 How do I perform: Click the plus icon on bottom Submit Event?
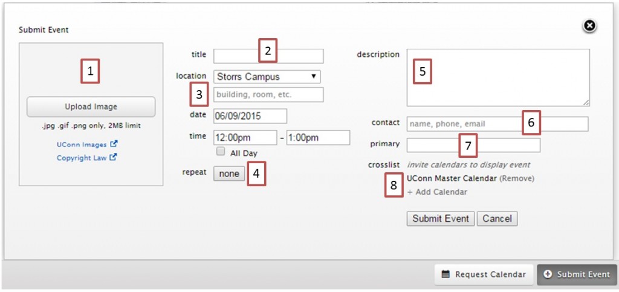click(x=548, y=274)
